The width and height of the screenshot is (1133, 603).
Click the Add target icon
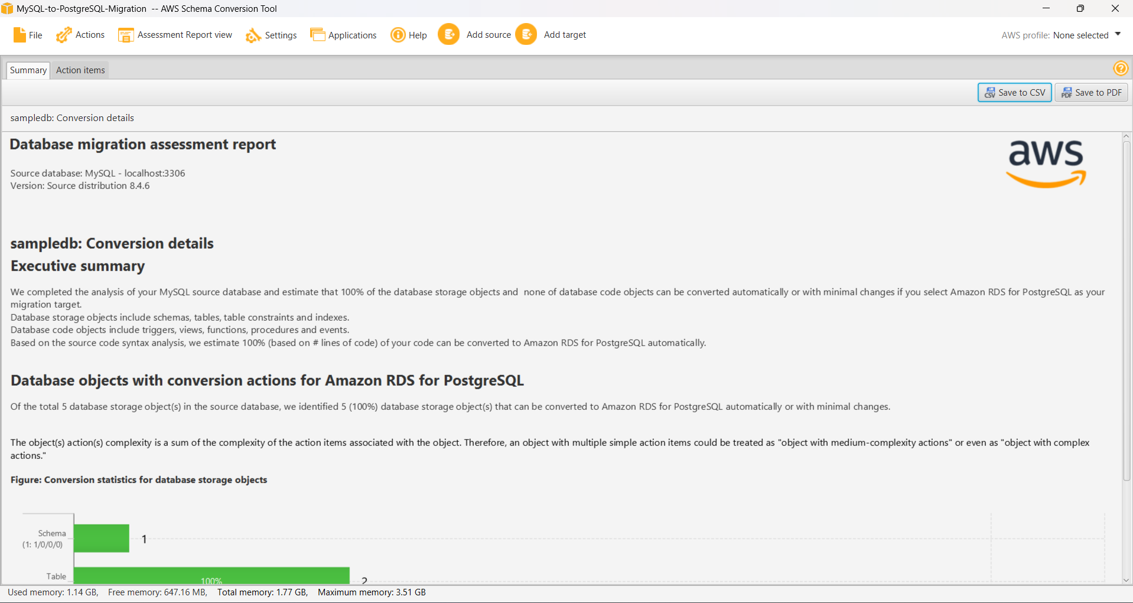(x=526, y=35)
